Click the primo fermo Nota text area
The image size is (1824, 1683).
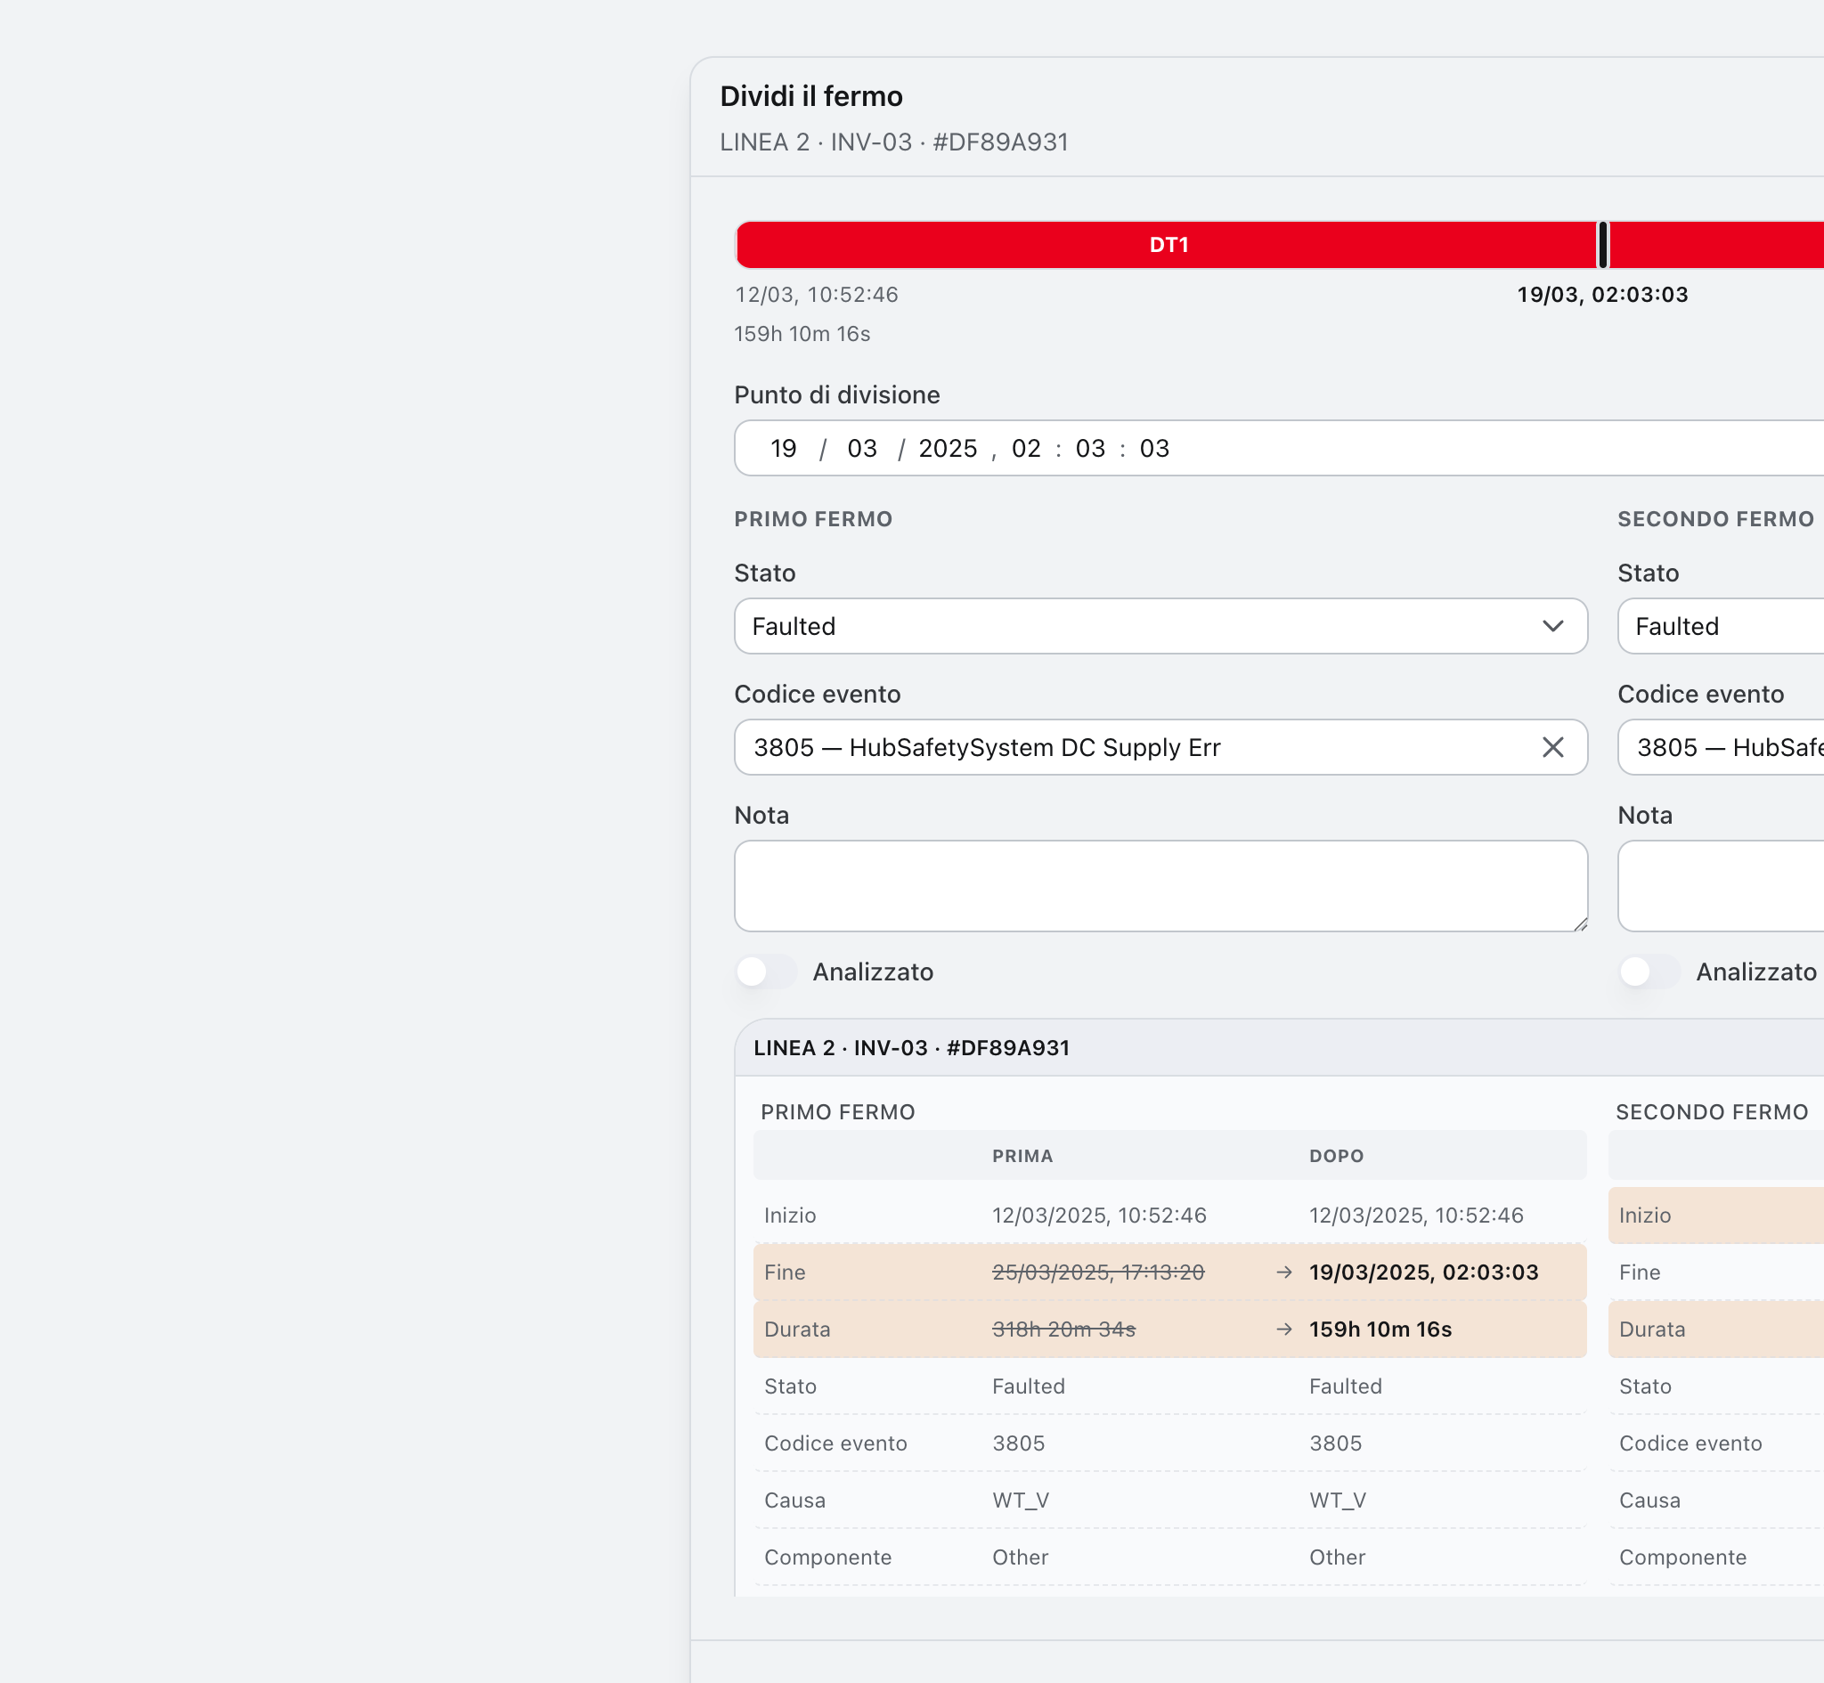(1161, 886)
